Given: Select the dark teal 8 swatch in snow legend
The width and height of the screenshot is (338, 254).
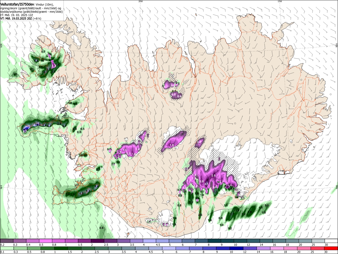Looking at the screenshot, I should pos(214,241).
